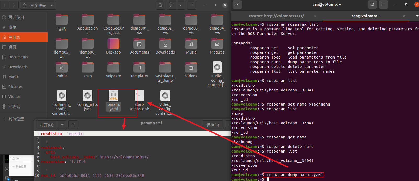The image size is (419, 181).
Task: Select the 文档 folder icon
Action: pyautogui.click(x=62, y=20)
